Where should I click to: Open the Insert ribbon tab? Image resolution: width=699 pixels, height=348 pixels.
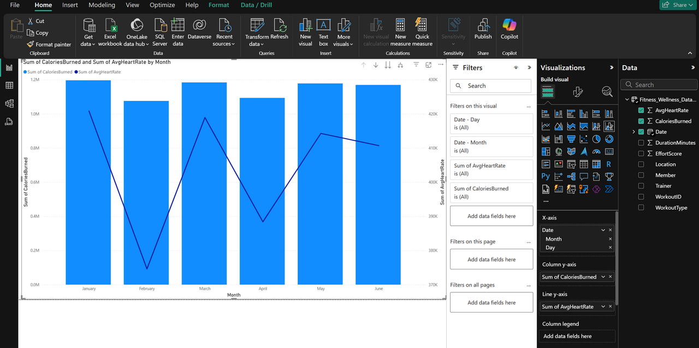70,5
